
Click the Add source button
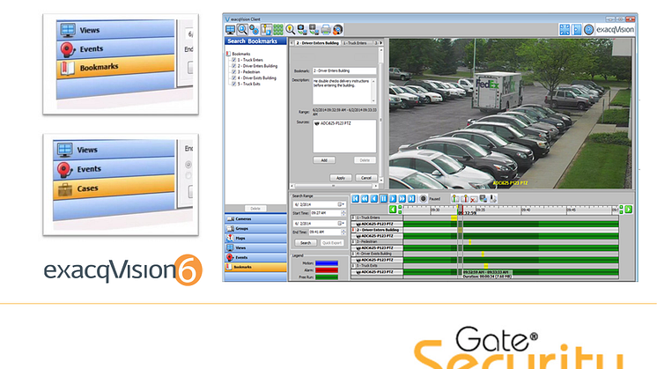pos(324,160)
